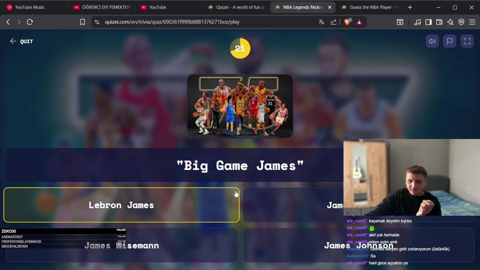Open the Leo AI sparkle icon

click(450, 22)
